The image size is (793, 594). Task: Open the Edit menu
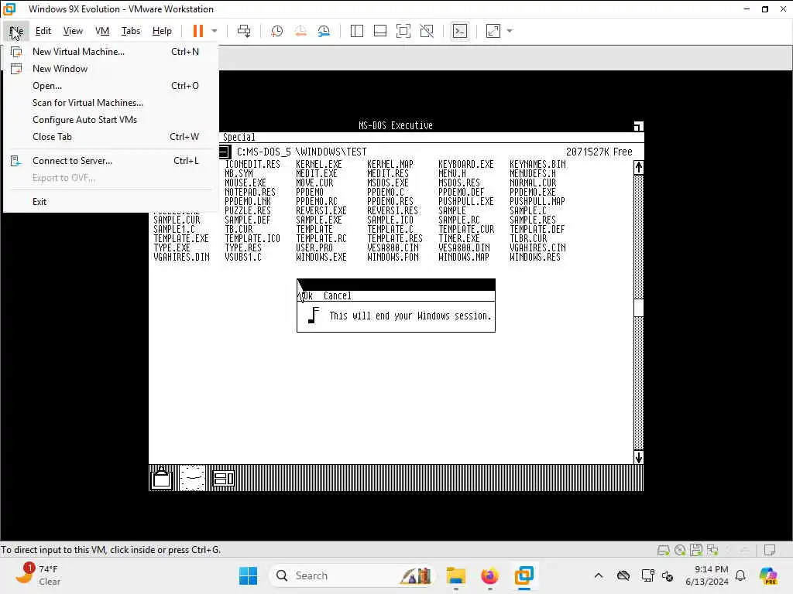tap(43, 31)
